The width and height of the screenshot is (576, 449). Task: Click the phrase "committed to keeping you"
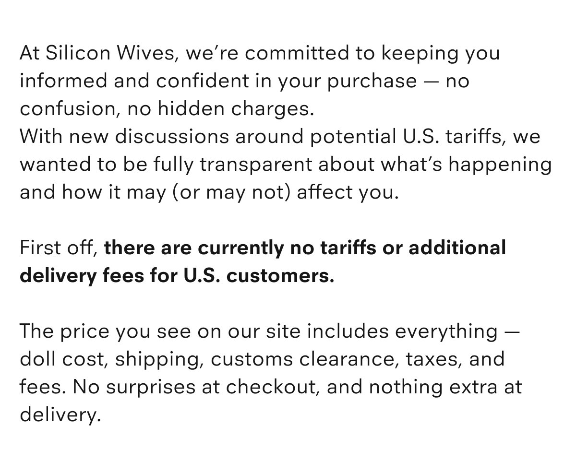[x=373, y=54]
